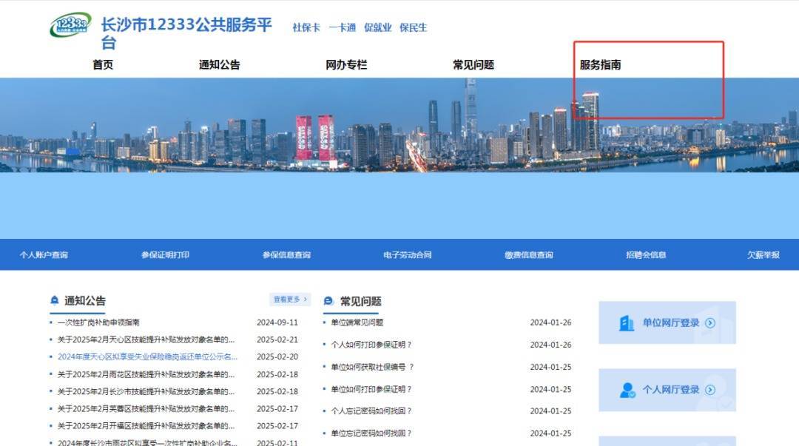799x446 pixels.
Task: Open the 服务指南 navigation menu
Action: [600, 65]
